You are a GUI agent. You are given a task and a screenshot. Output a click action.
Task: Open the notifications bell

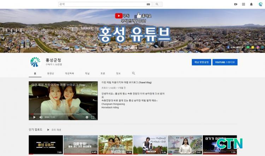coord(251,4)
